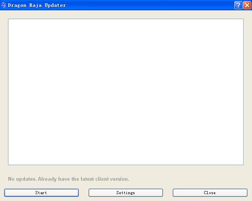This screenshot has width=252, height=201.
Task: Launch the game client using Start
Action: [x=41, y=193]
